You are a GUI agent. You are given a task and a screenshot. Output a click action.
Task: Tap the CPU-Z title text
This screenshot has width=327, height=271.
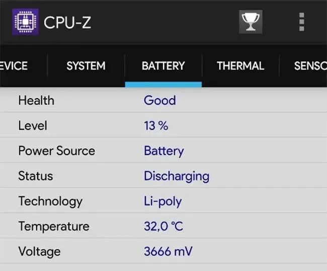click(67, 23)
